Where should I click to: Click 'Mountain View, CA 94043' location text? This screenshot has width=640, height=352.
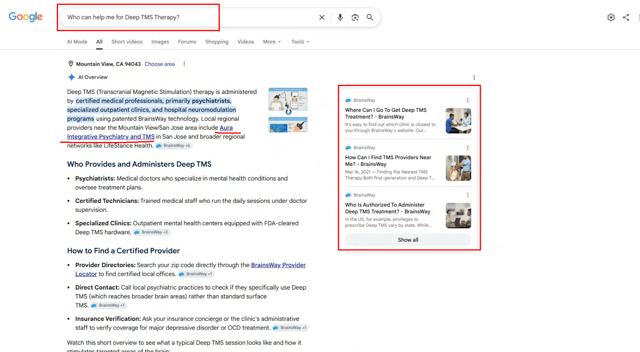[108, 64]
